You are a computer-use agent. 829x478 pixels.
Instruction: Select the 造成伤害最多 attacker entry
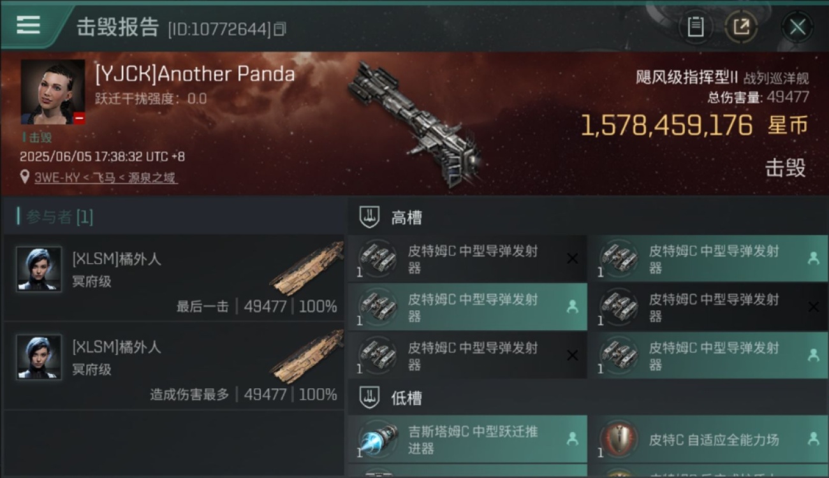click(x=173, y=366)
